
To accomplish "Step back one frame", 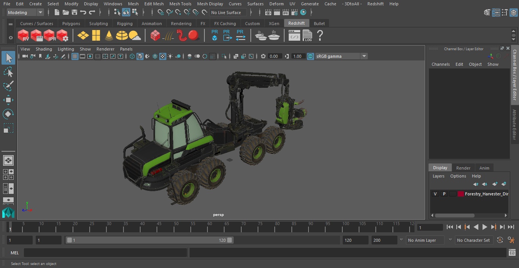I will click(459, 227).
